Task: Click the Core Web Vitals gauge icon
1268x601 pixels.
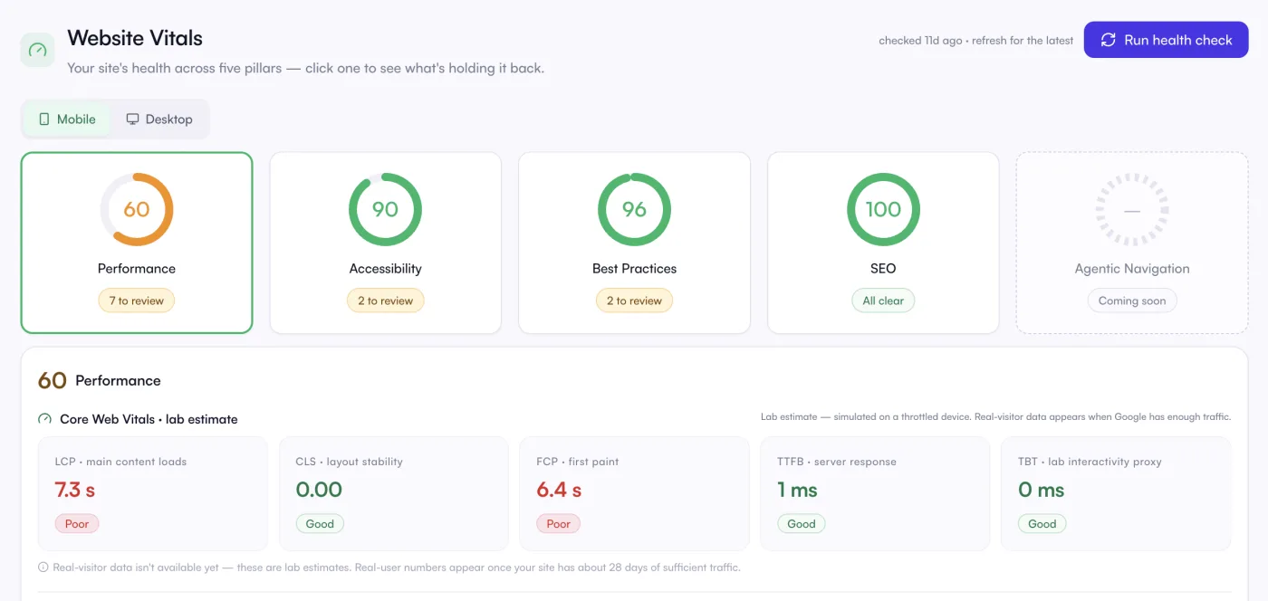Action: (45, 419)
